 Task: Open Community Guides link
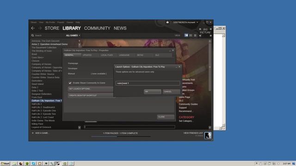[x=188, y=104]
